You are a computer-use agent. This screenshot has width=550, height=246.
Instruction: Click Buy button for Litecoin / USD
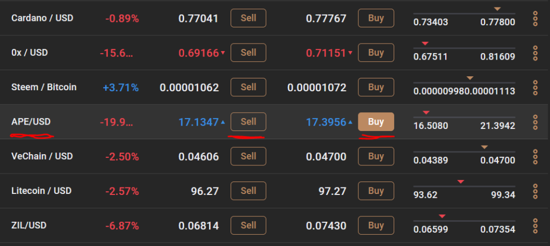[376, 191]
